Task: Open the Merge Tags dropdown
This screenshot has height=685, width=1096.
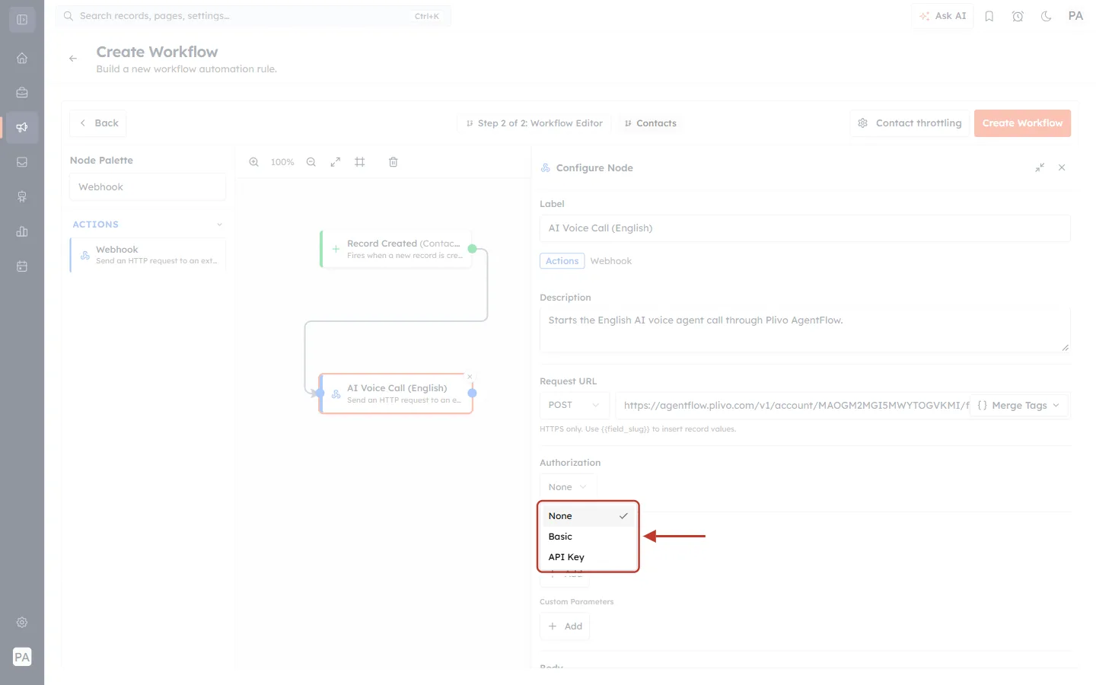Action: click(x=1018, y=406)
